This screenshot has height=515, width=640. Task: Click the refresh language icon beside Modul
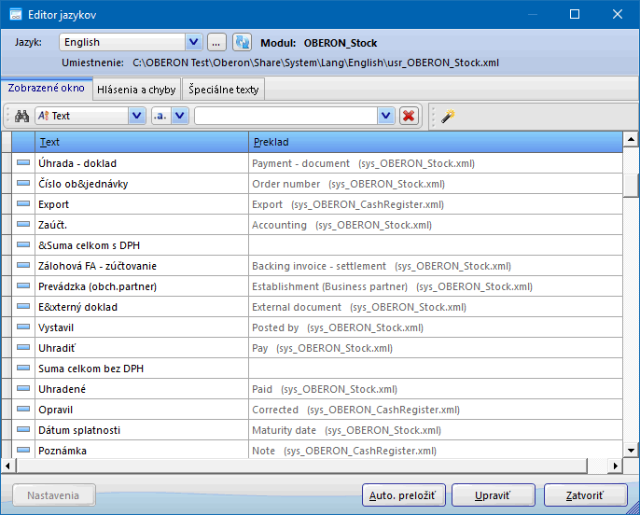tap(243, 42)
